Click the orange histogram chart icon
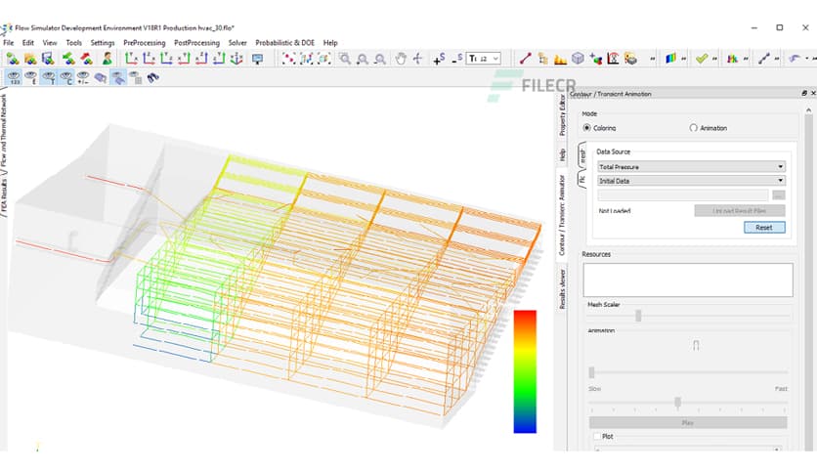 [x=560, y=59]
